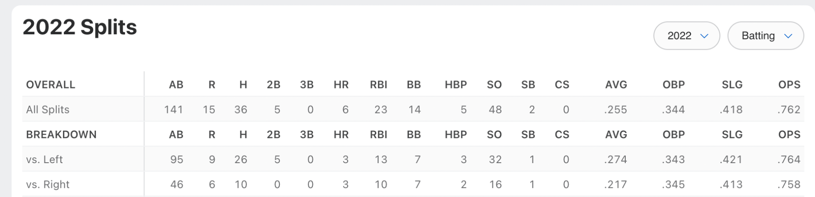Open the 2022 season dropdown
The width and height of the screenshot is (815, 197).
(x=686, y=36)
